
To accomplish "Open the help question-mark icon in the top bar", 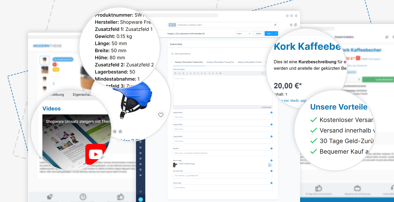I will (x=291, y=25).
